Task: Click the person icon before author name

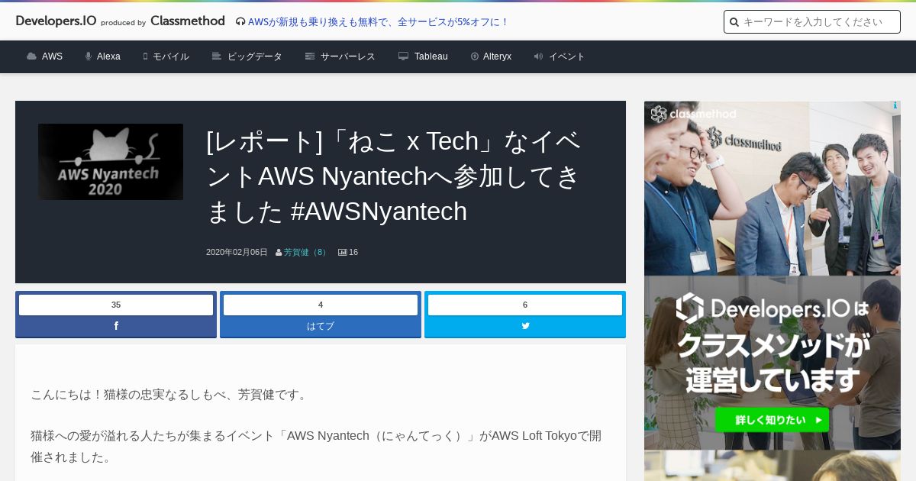Action: [x=279, y=253]
